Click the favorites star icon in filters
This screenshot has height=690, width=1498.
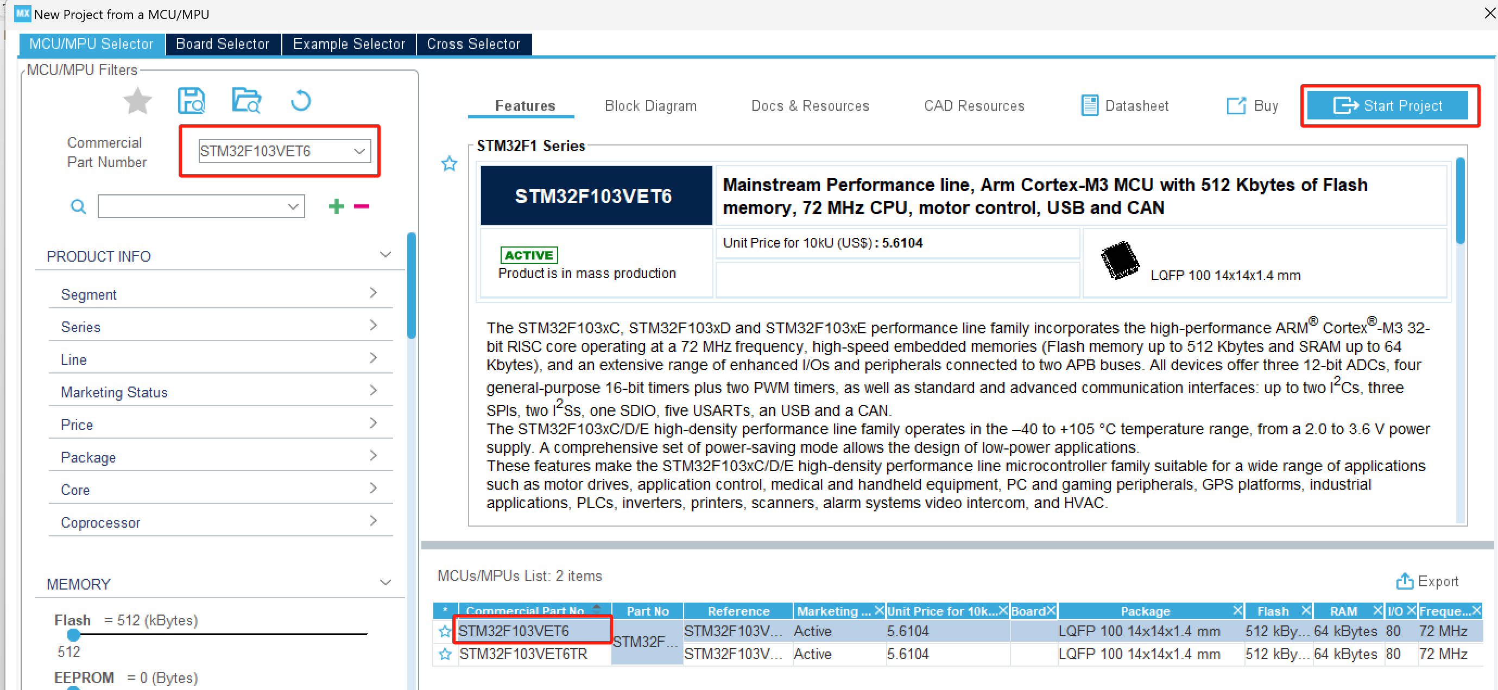coord(137,101)
